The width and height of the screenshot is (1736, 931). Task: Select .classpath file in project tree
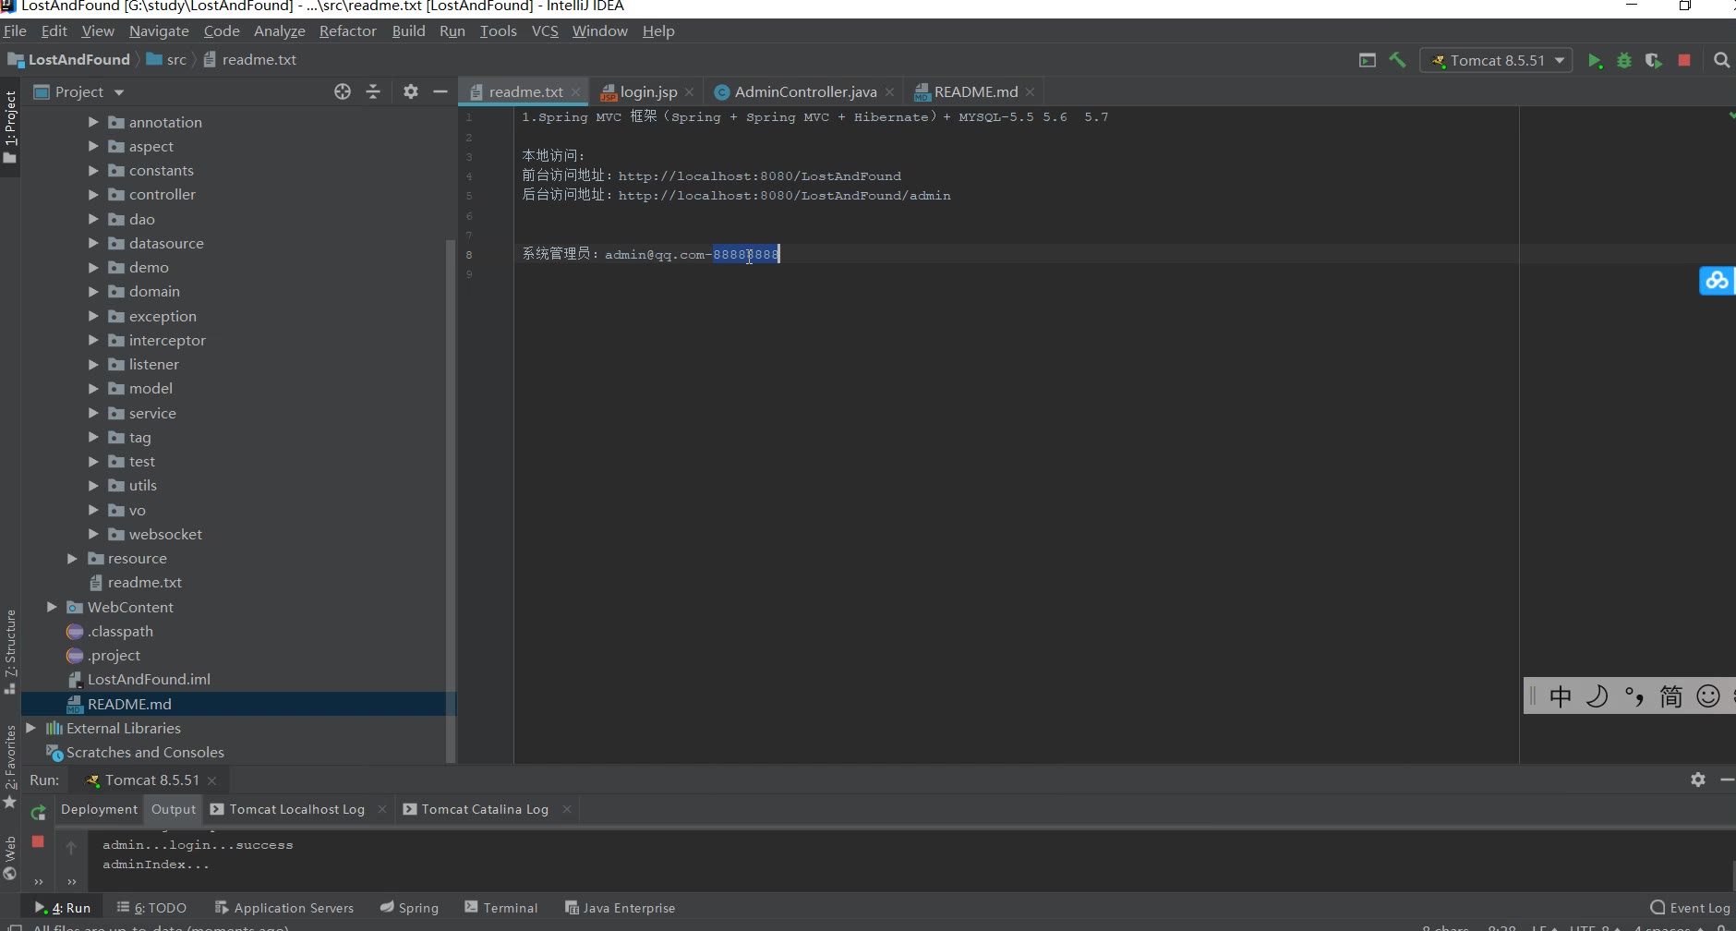(x=120, y=631)
